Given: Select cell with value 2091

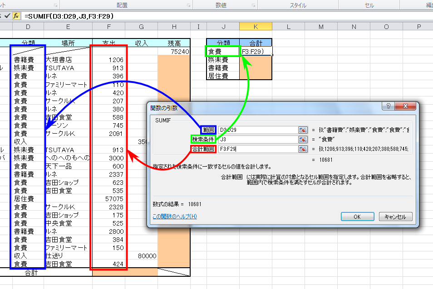Looking at the screenshot, I should tap(109, 134).
